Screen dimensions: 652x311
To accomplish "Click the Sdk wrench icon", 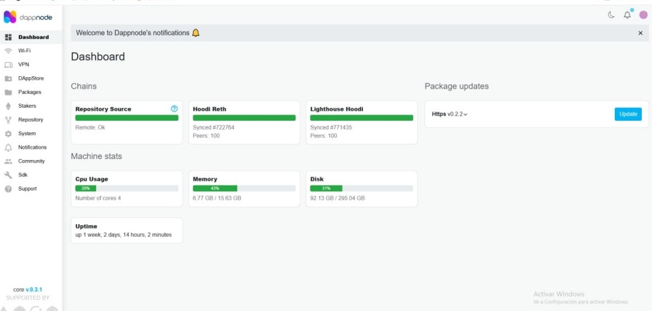I will 8,175.
